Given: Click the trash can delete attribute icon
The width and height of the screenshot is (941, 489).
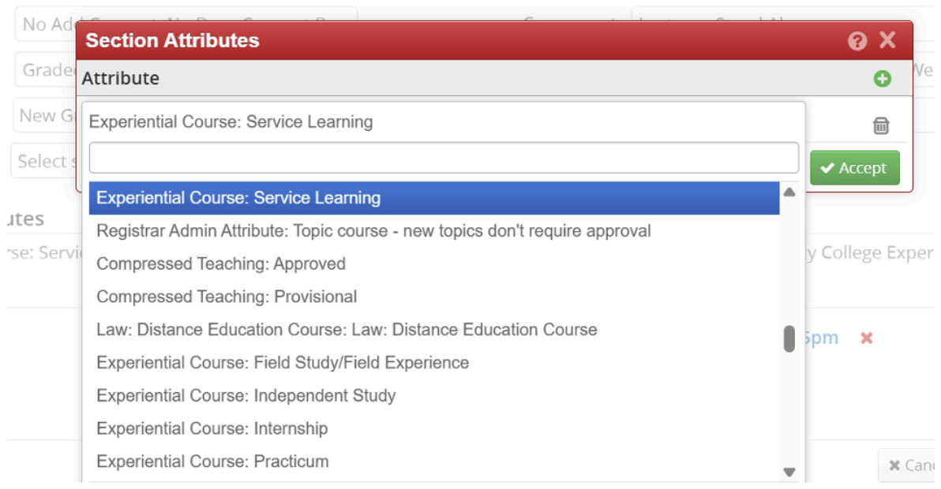Looking at the screenshot, I should click(881, 125).
